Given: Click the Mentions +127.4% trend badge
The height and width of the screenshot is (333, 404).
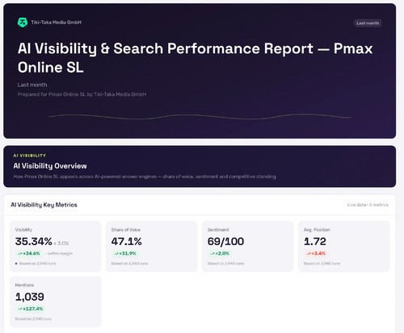Looking at the screenshot, I should [31, 309].
